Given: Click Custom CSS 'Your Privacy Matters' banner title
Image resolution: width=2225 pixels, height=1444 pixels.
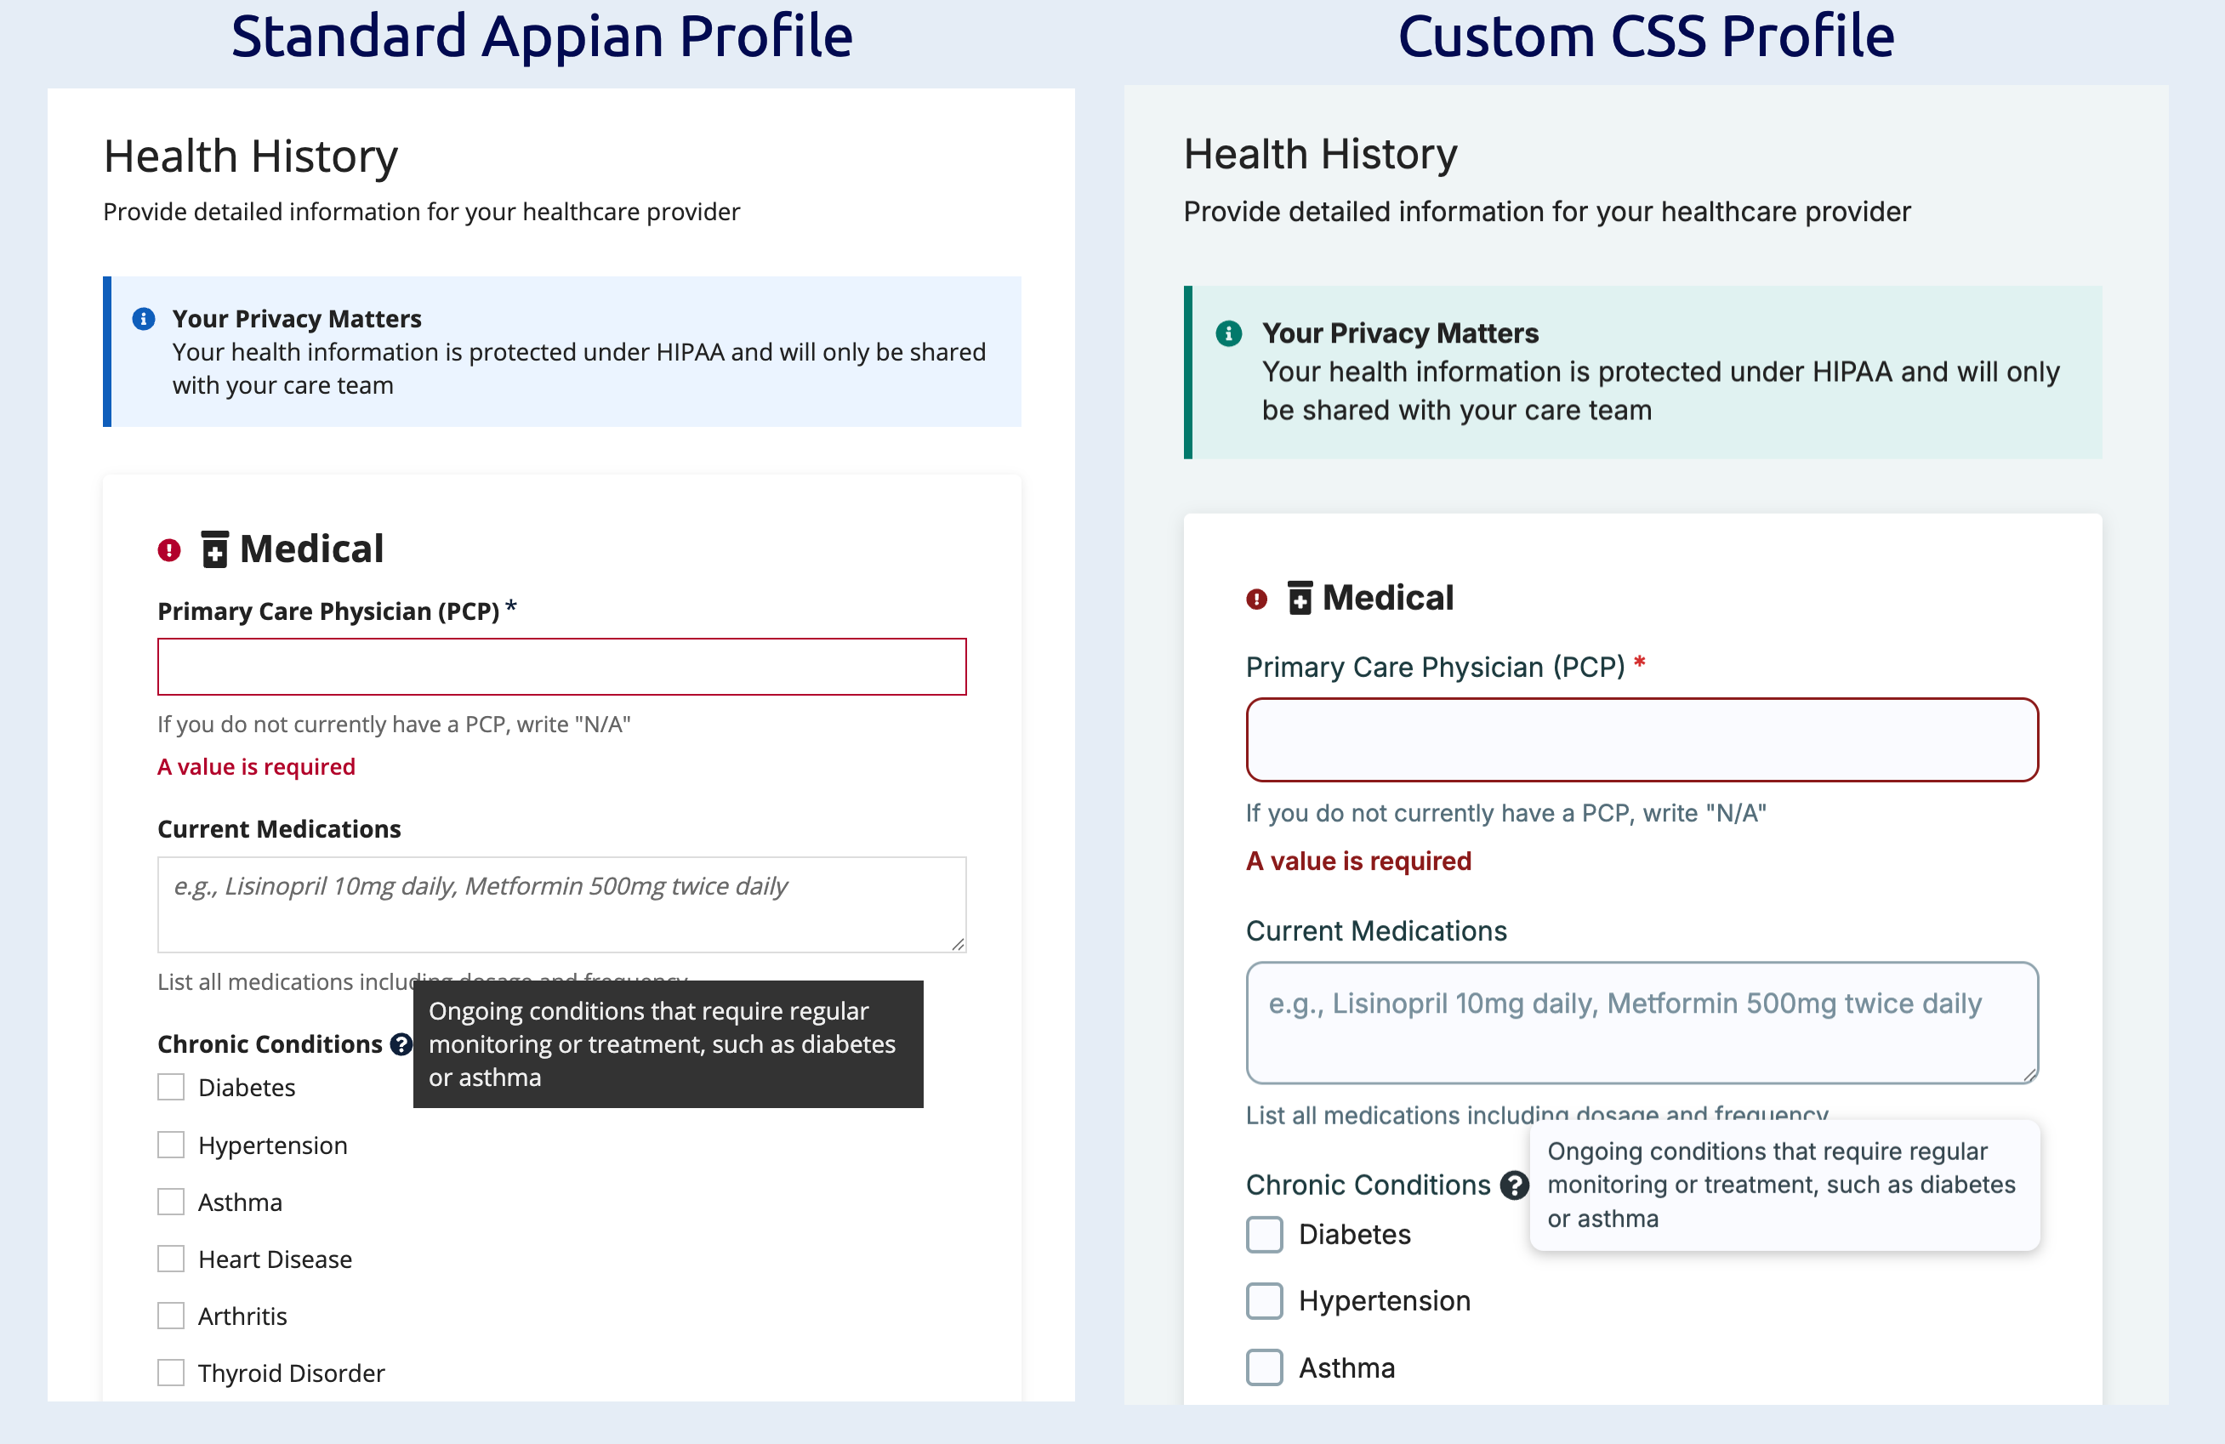Looking at the screenshot, I should point(1399,333).
